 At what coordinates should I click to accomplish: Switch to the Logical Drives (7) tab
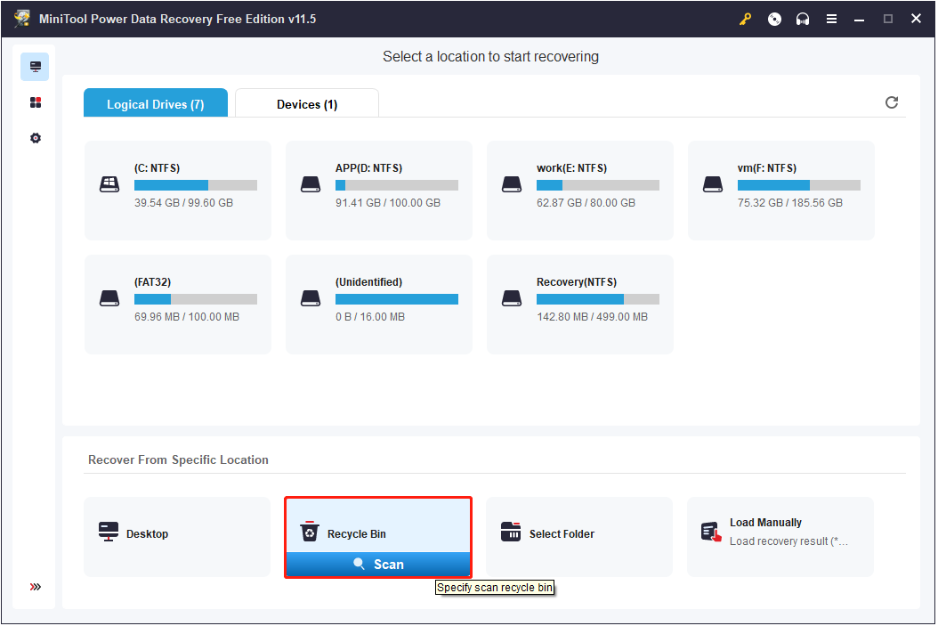(156, 103)
